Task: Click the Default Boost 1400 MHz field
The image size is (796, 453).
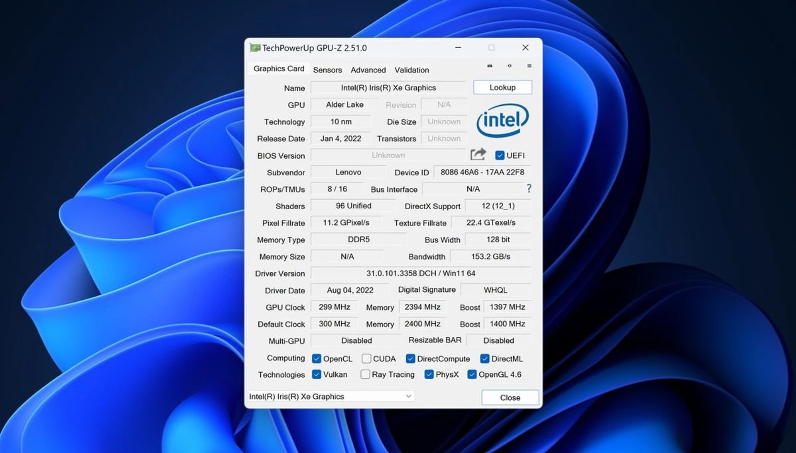Action: point(507,324)
